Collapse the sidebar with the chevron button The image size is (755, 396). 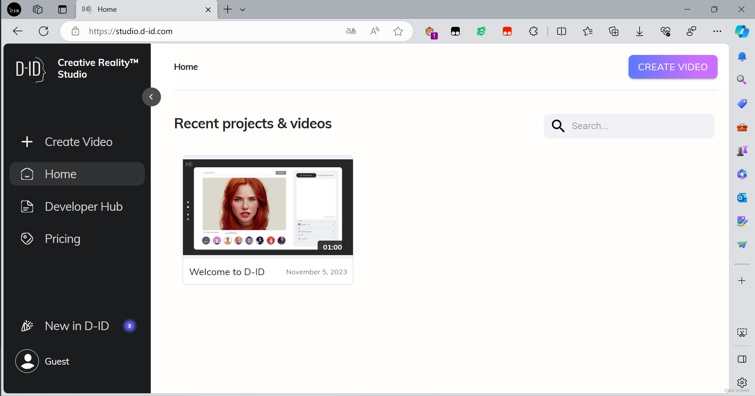pos(152,97)
